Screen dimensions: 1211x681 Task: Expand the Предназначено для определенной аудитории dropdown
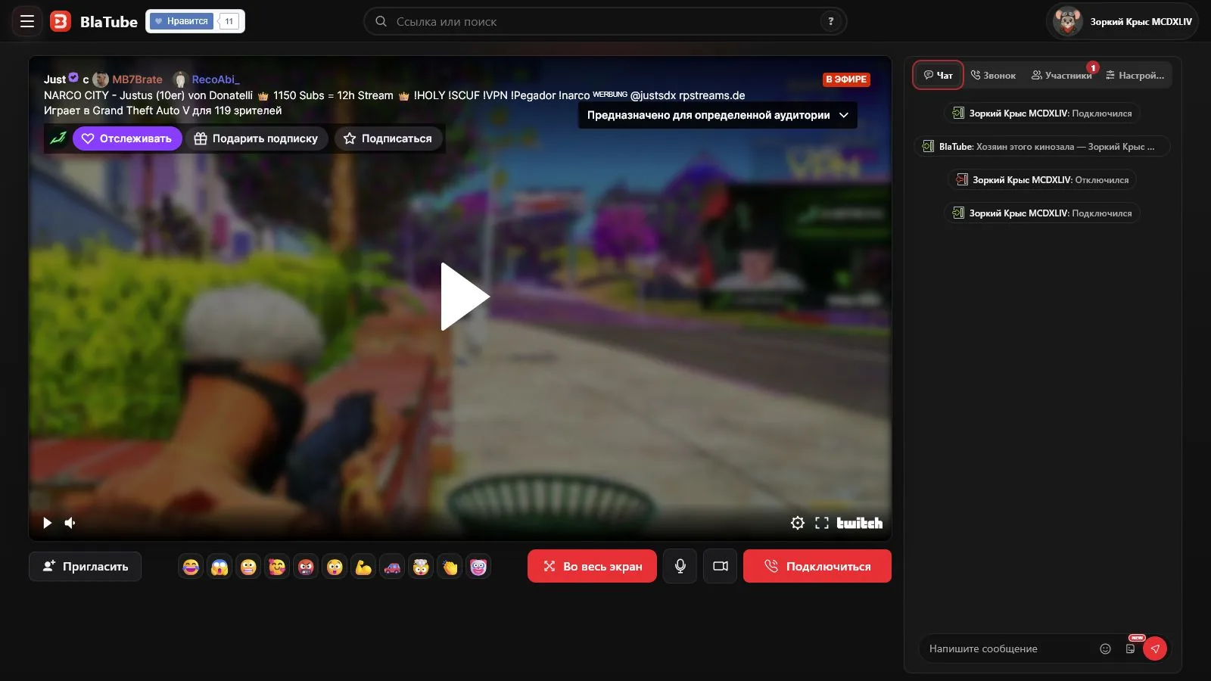click(x=718, y=115)
